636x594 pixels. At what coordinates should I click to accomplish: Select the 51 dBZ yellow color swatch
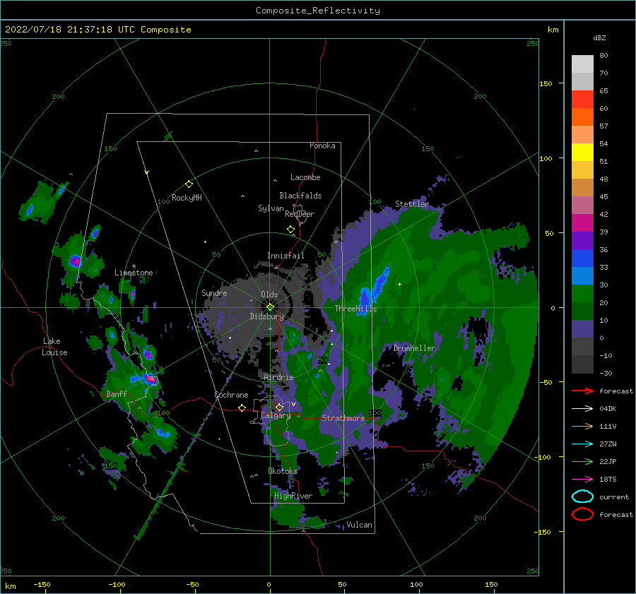582,152
